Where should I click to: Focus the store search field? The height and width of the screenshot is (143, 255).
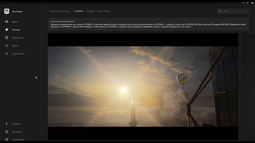tap(233, 11)
